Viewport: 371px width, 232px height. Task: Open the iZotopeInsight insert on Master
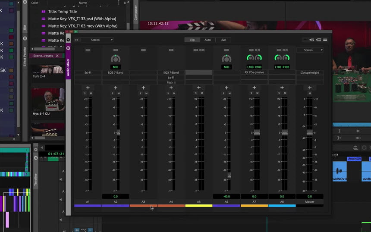coord(310,72)
